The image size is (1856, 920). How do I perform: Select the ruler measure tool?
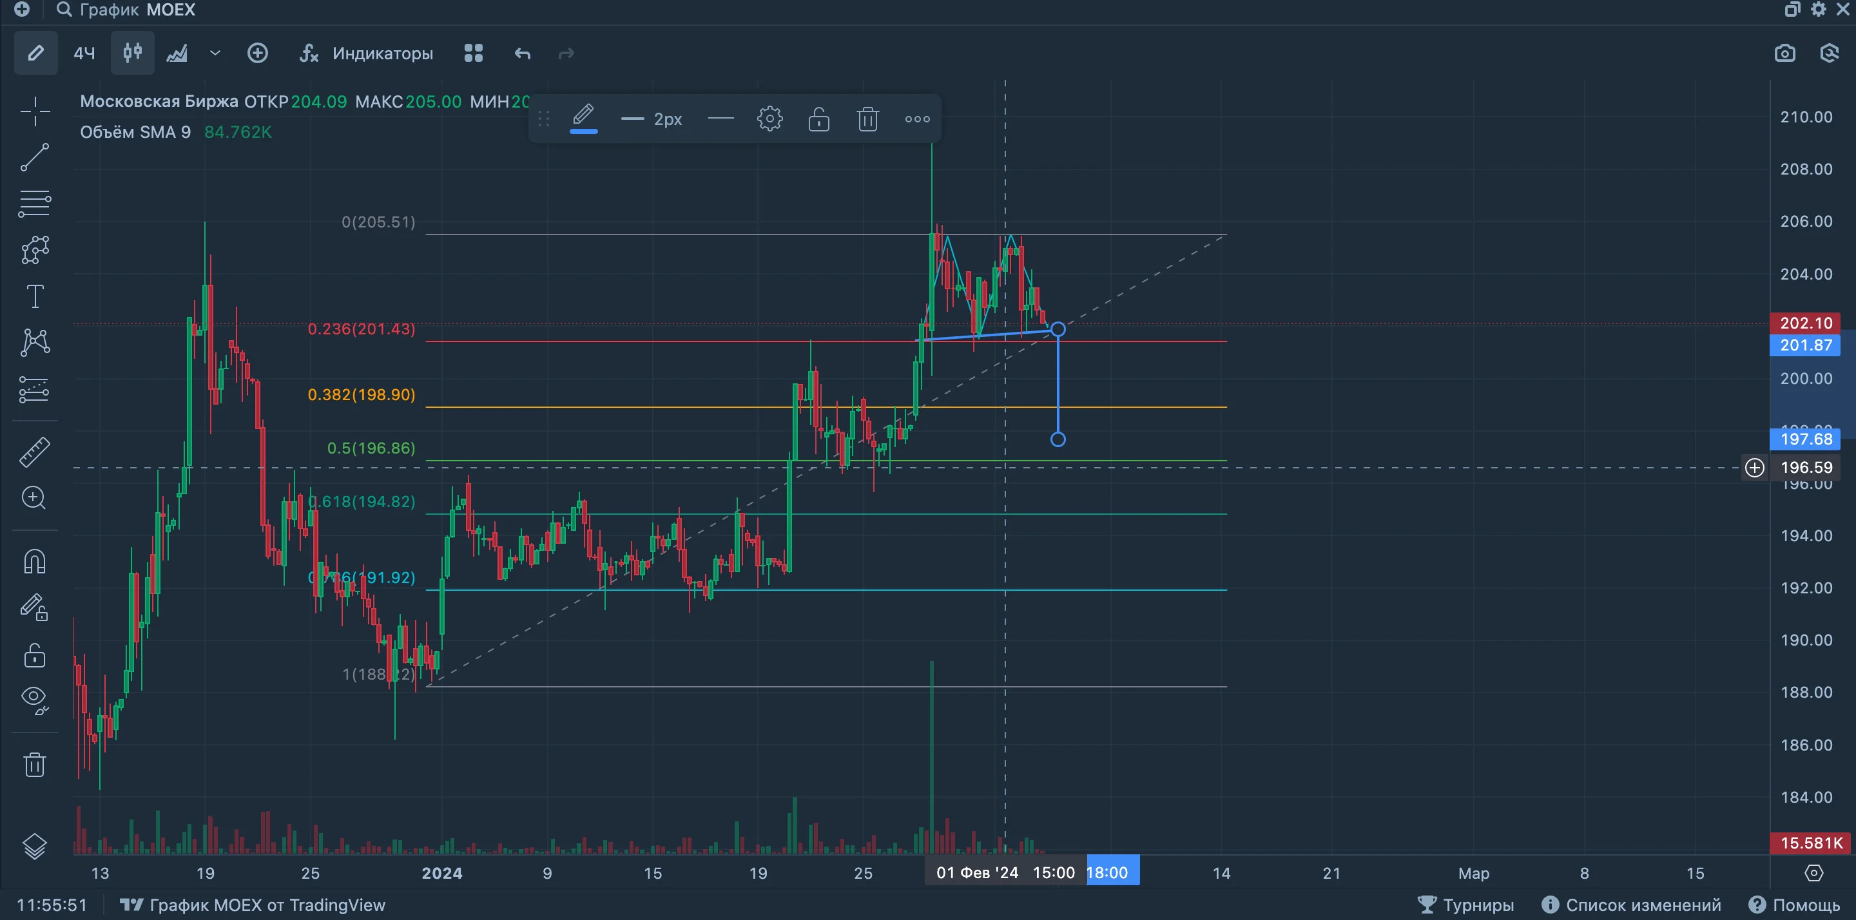coord(35,452)
